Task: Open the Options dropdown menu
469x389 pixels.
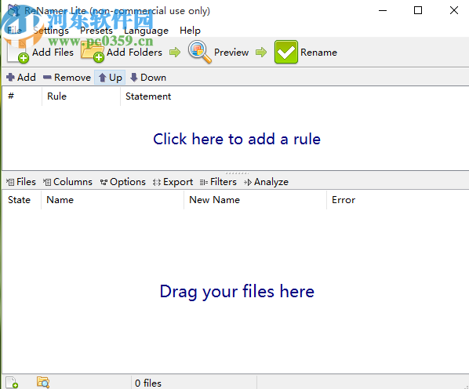Action: (x=122, y=182)
